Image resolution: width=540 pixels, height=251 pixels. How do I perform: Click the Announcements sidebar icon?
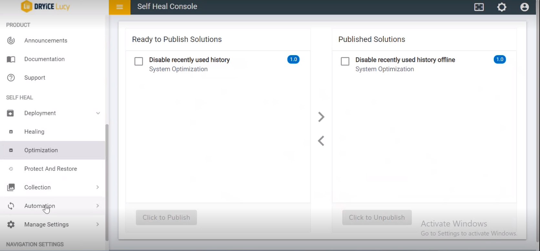point(11,41)
